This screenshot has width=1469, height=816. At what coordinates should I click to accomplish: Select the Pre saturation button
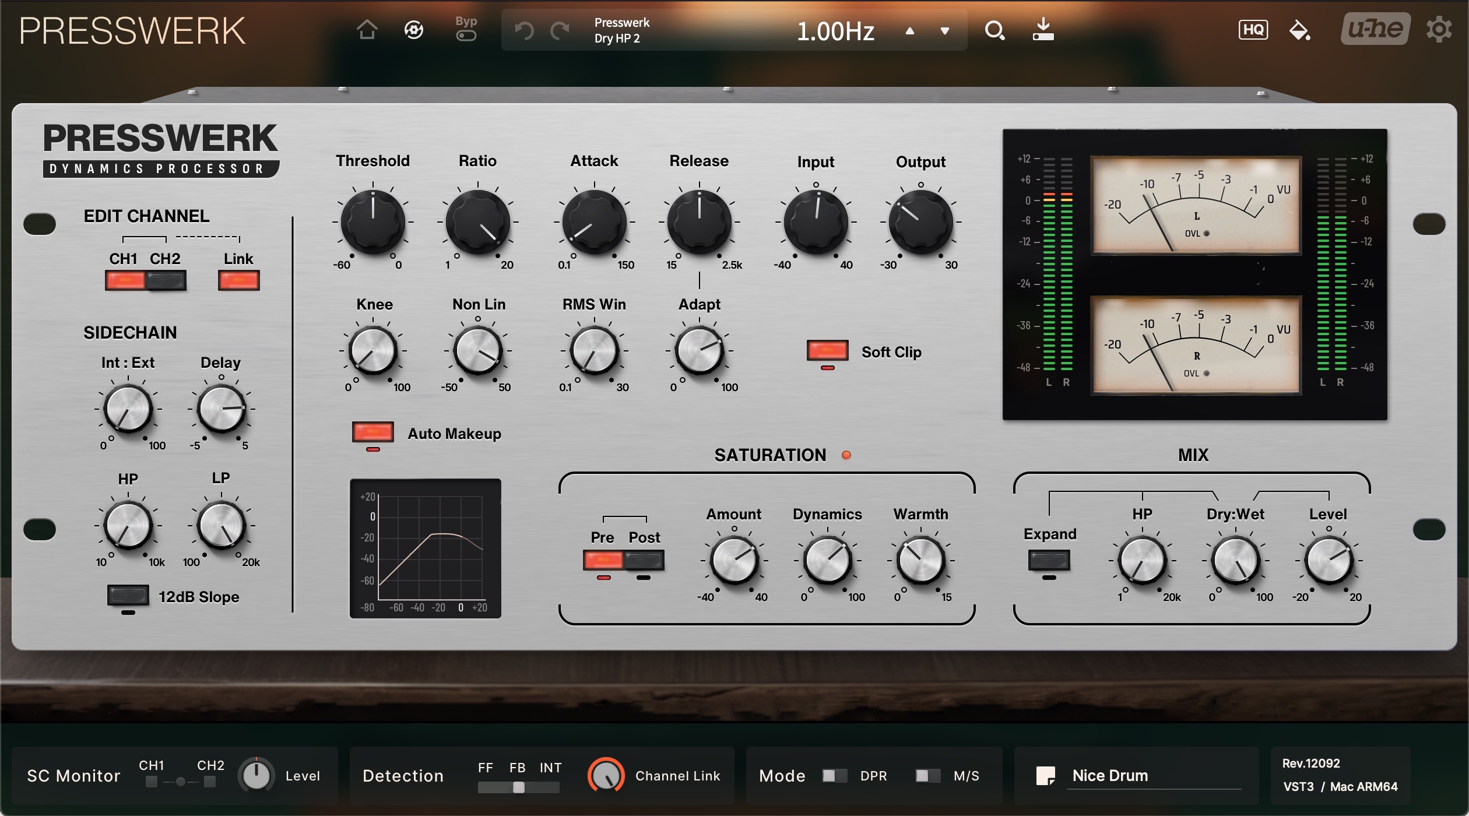tap(603, 561)
